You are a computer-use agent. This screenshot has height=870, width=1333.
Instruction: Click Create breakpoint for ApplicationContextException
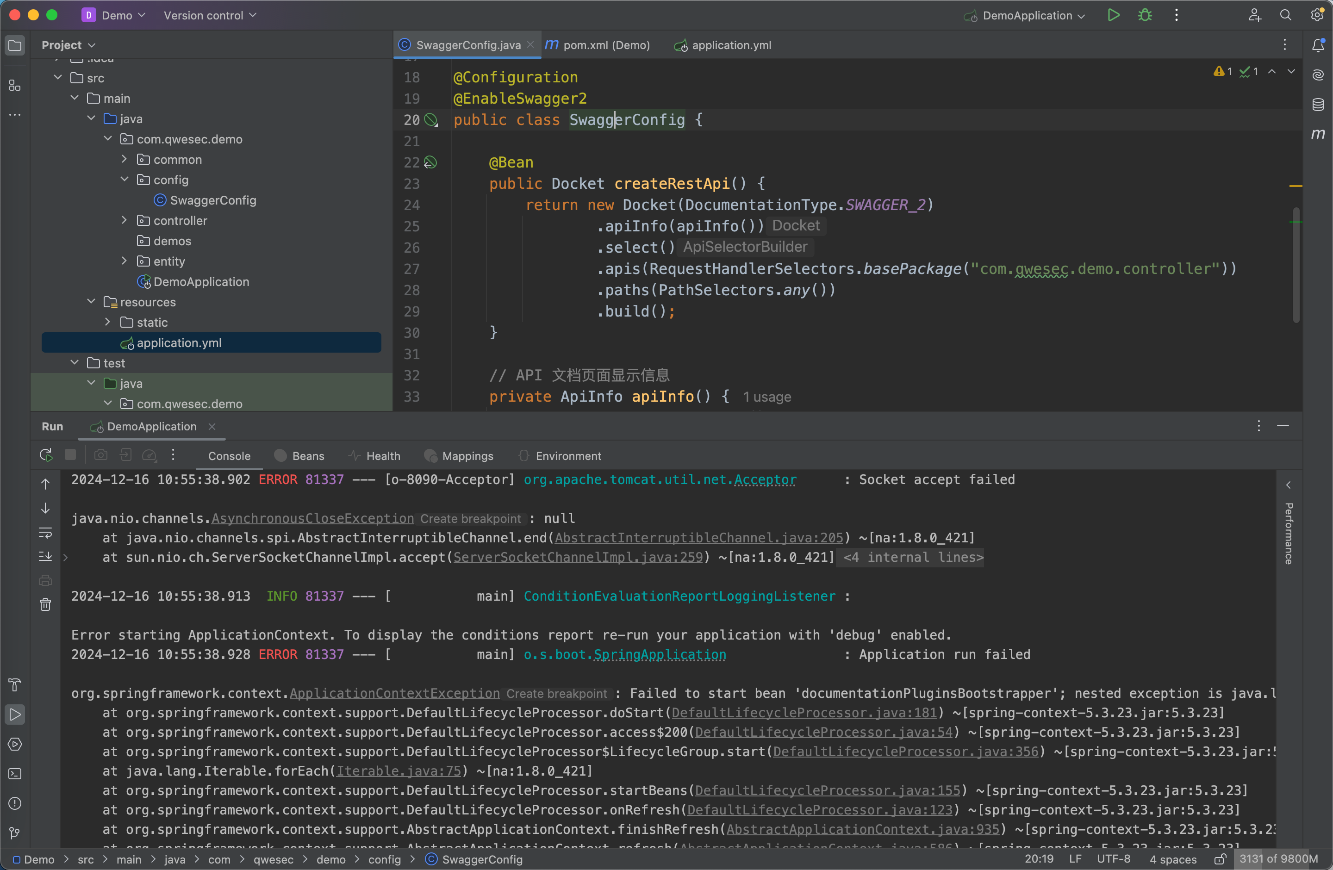557,694
